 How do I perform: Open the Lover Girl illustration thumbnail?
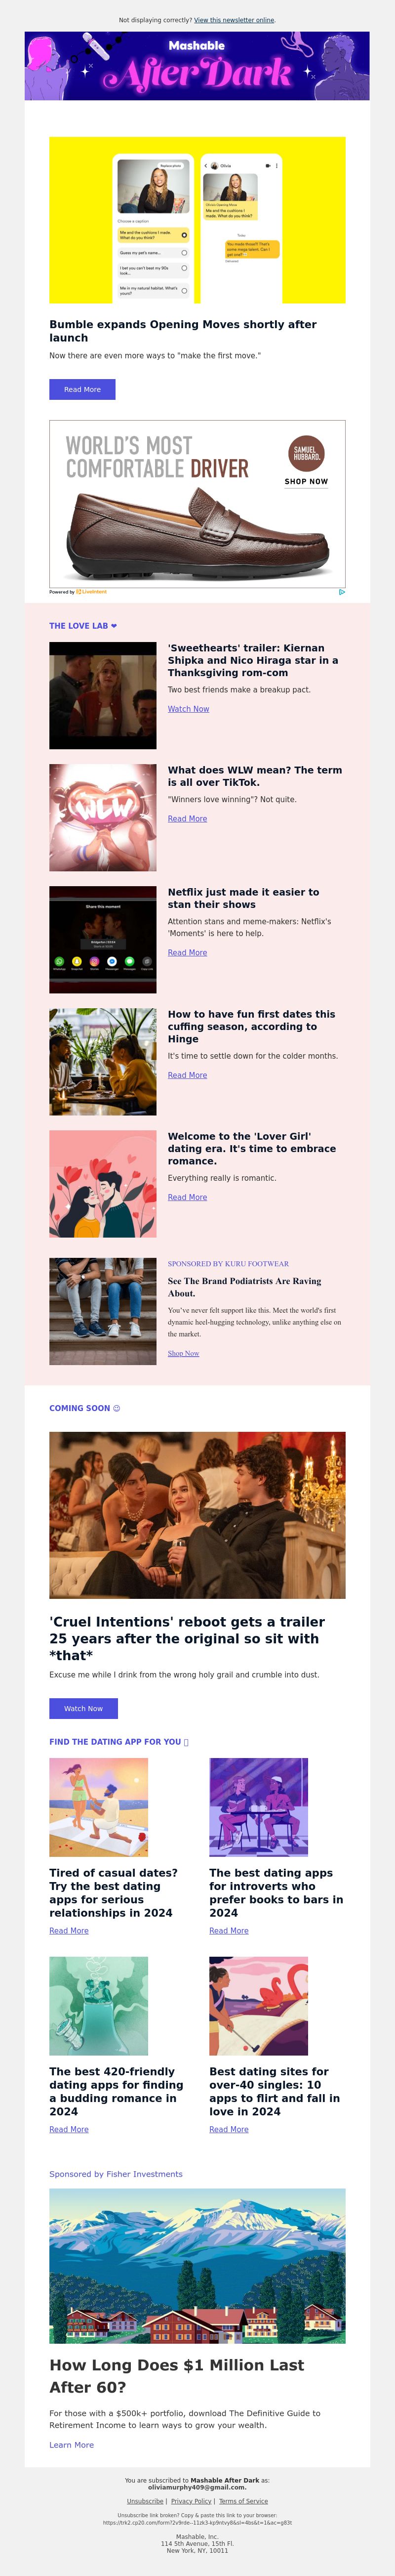pyautogui.click(x=103, y=1184)
